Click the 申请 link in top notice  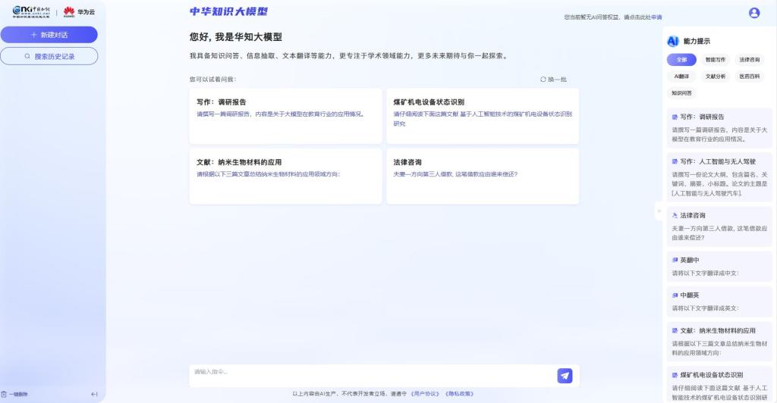[656, 17]
